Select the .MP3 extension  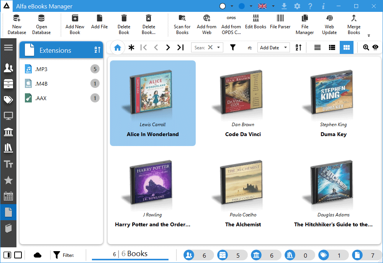point(61,69)
